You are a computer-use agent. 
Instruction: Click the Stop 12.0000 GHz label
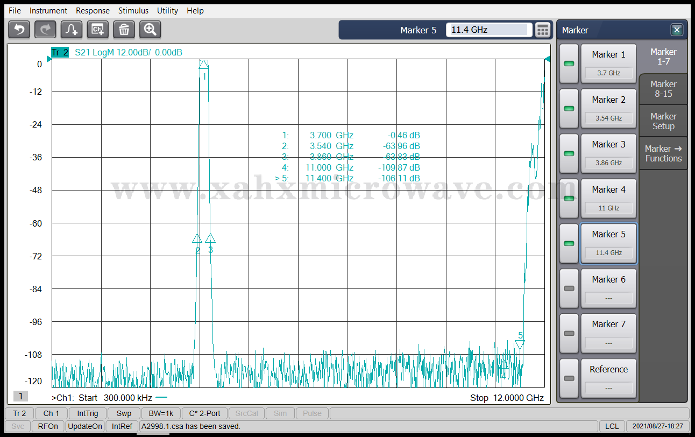tap(507, 398)
